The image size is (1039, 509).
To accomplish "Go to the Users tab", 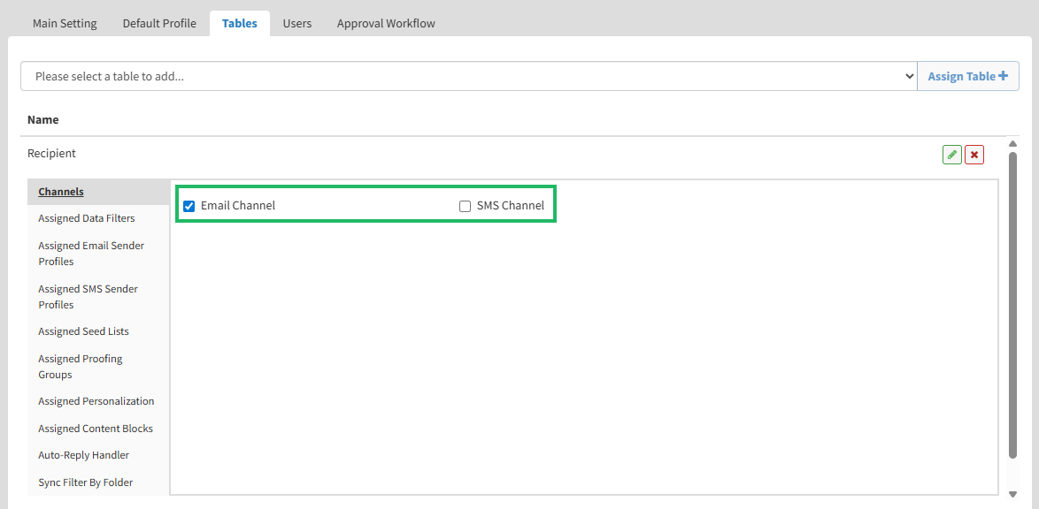I will pyautogui.click(x=297, y=23).
